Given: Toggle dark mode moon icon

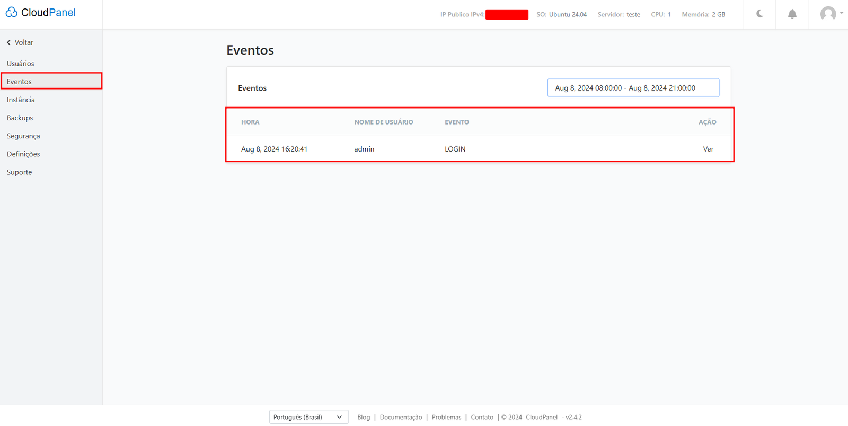Looking at the screenshot, I should coord(759,14).
